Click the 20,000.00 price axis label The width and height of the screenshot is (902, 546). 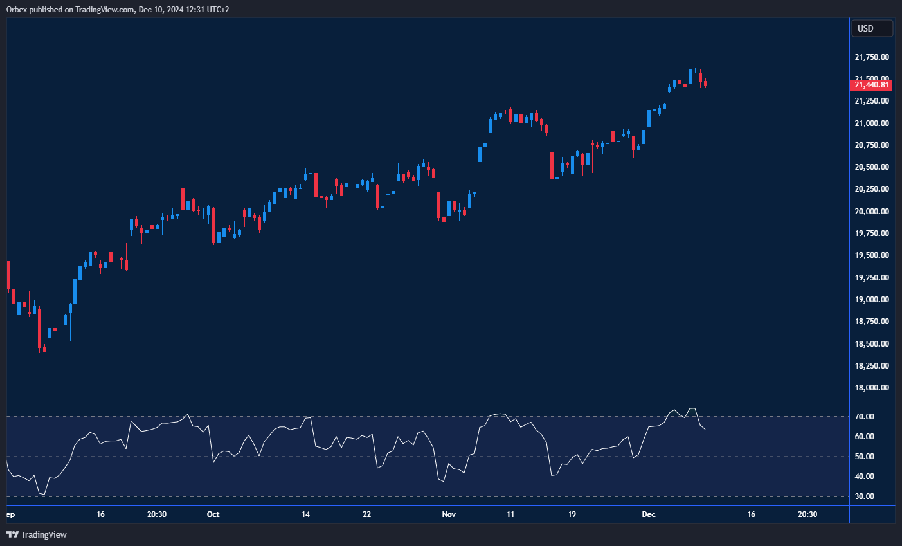pos(871,212)
